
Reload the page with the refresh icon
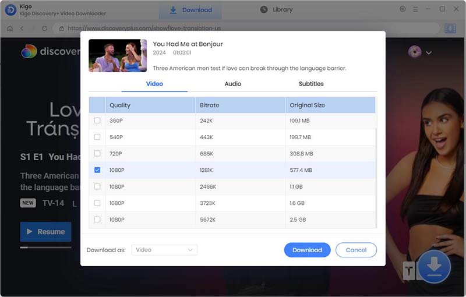coord(45,29)
